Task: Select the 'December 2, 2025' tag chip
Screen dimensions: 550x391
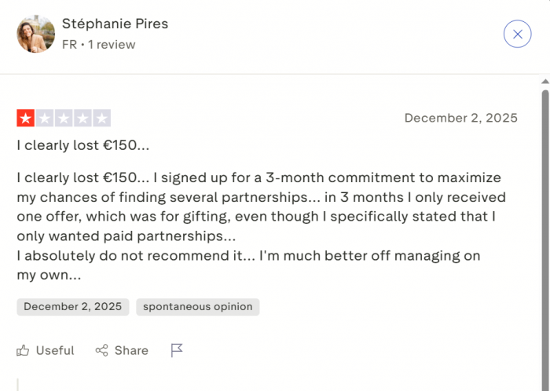Action: click(72, 306)
